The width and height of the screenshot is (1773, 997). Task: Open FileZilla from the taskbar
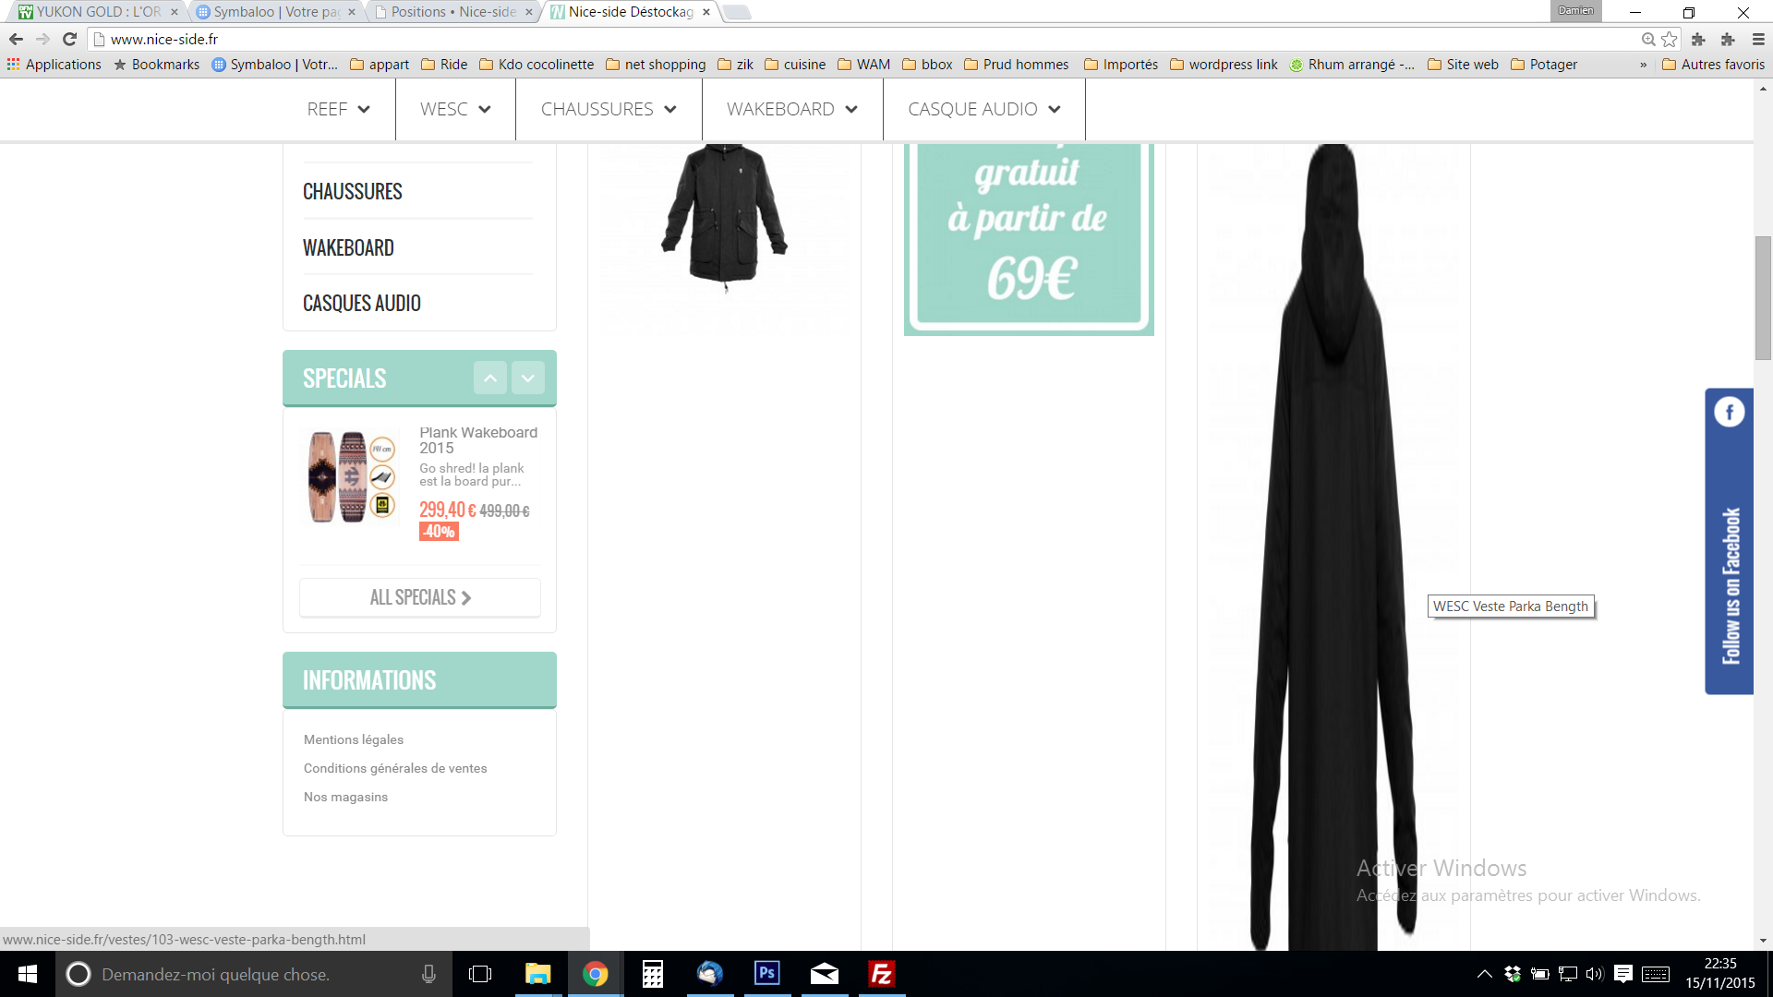[882, 974]
